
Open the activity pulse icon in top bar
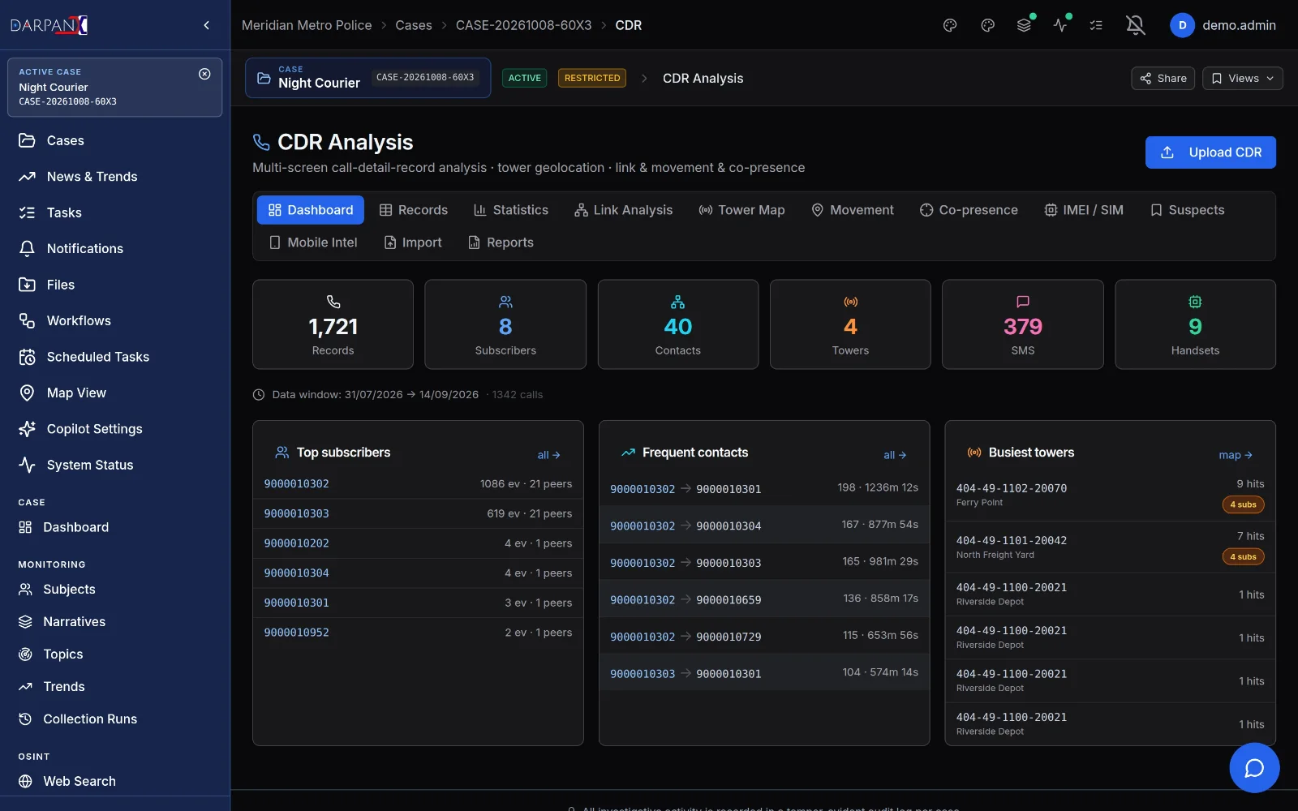tap(1060, 25)
